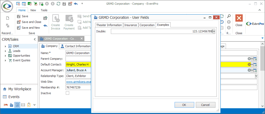The height and width of the screenshot is (114, 265).
Task: Click the large orange Close ribbon button
Action: point(239,21)
